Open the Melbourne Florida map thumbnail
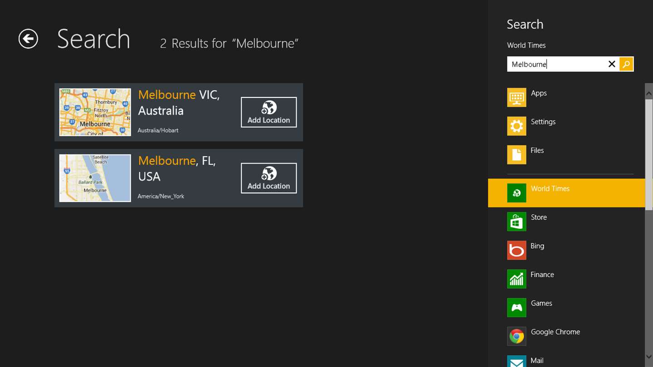Image resolution: width=653 pixels, height=367 pixels. coord(95,178)
